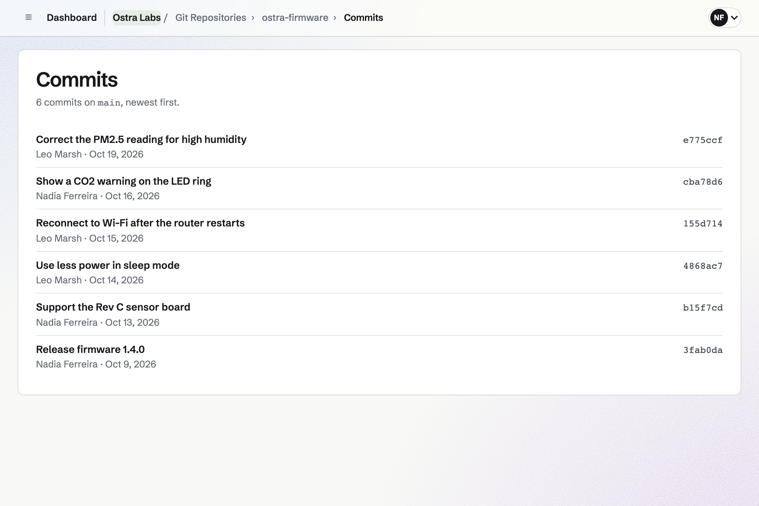Click author line Leo Marsh · Oct 19, 2026
The height and width of the screenshot is (506, 759).
pyautogui.click(x=90, y=154)
